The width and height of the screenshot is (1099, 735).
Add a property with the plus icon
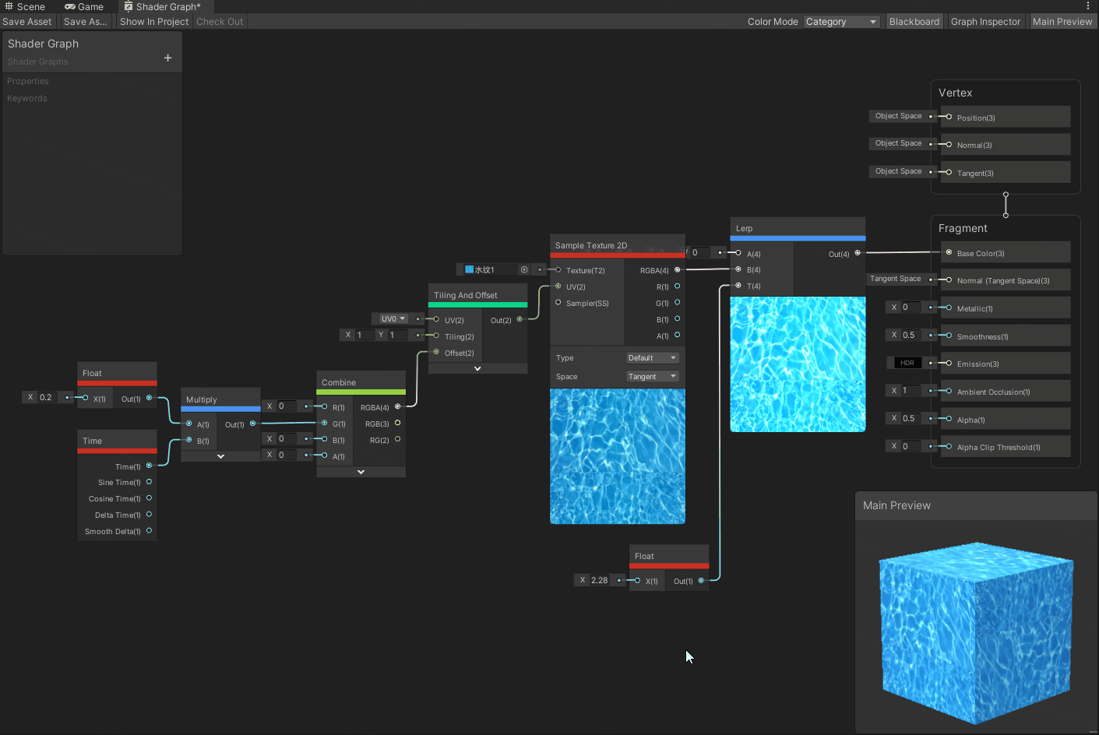[167, 58]
